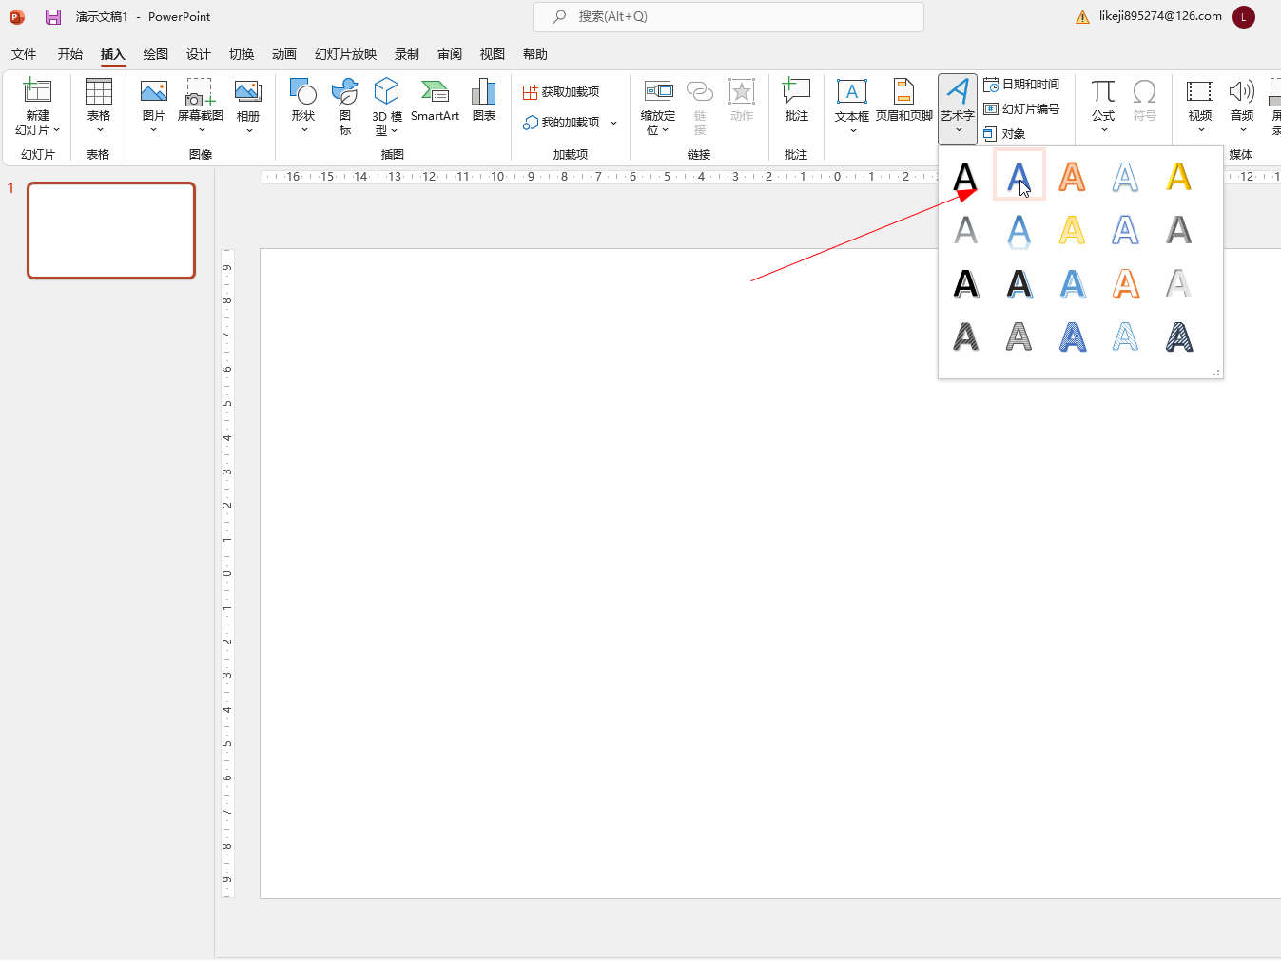Select slide 1 thumbnail
1281x961 pixels.
point(111,230)
